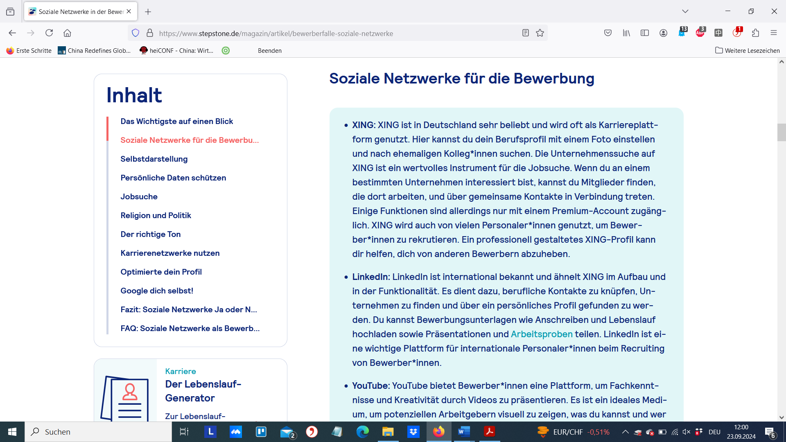This screenshot has width=786, height=442.
Task: Jump to Jobsuche section
Action: click(x=139, y=196)
